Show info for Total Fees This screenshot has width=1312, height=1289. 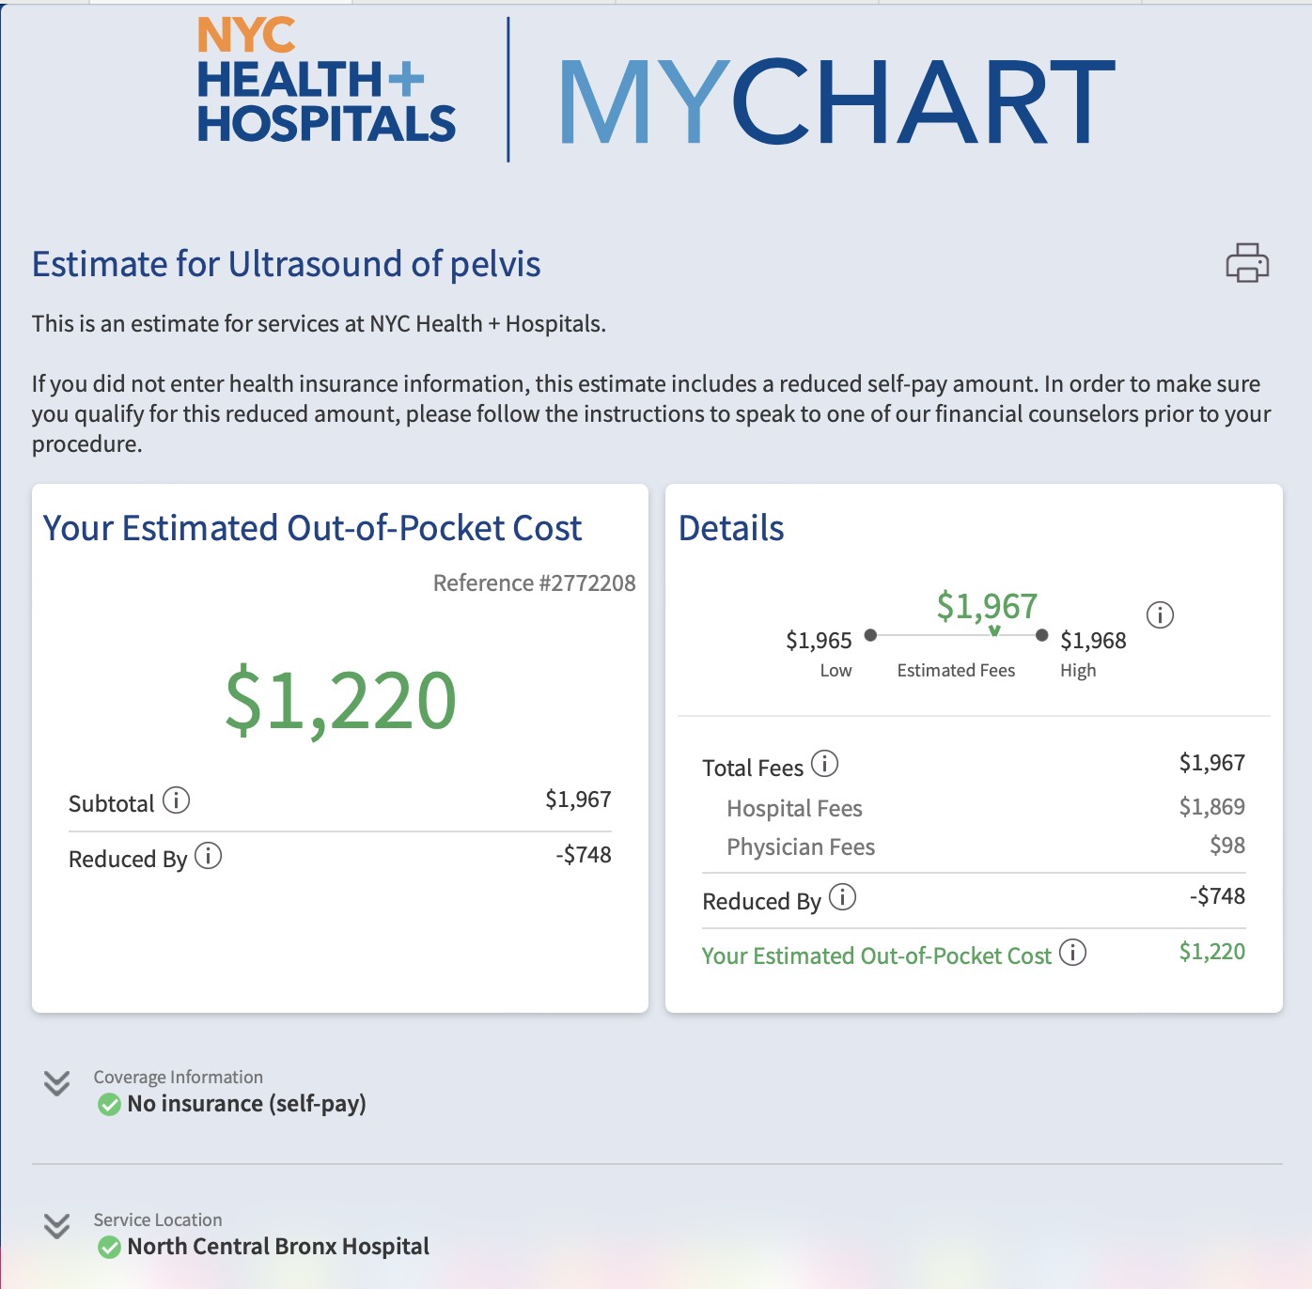click(824, 764)
